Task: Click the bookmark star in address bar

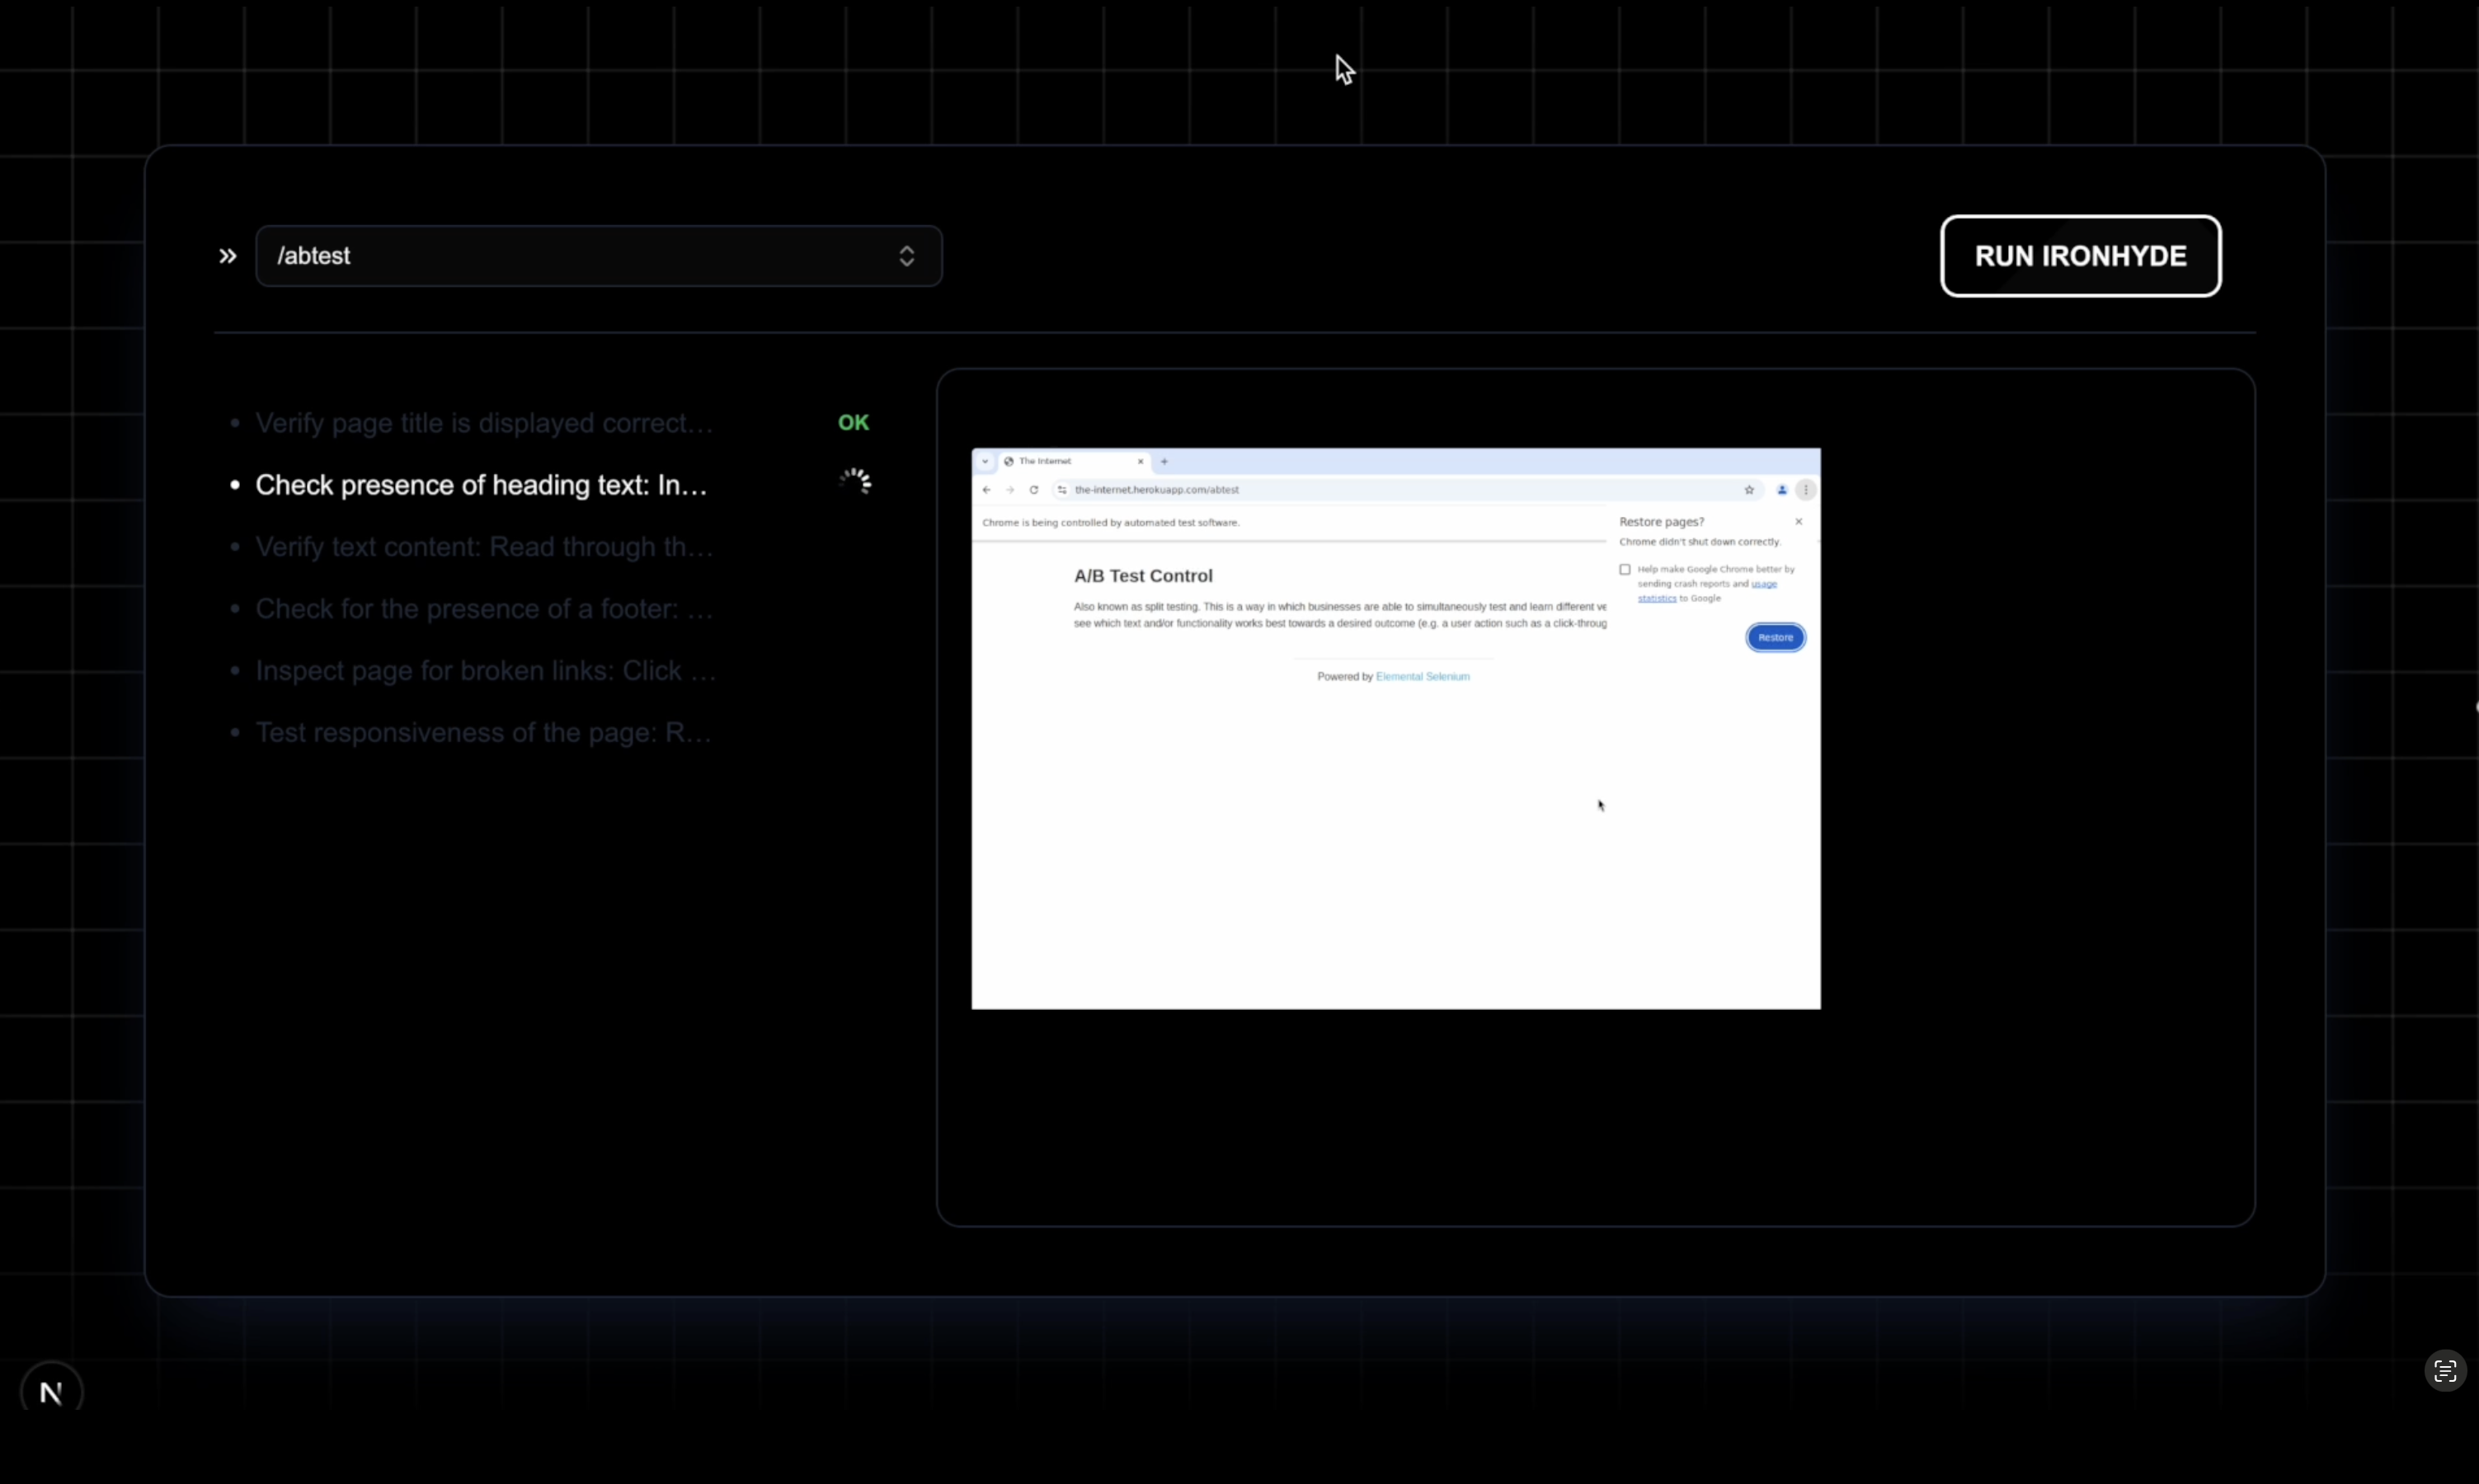Action: pos(1749,490)
